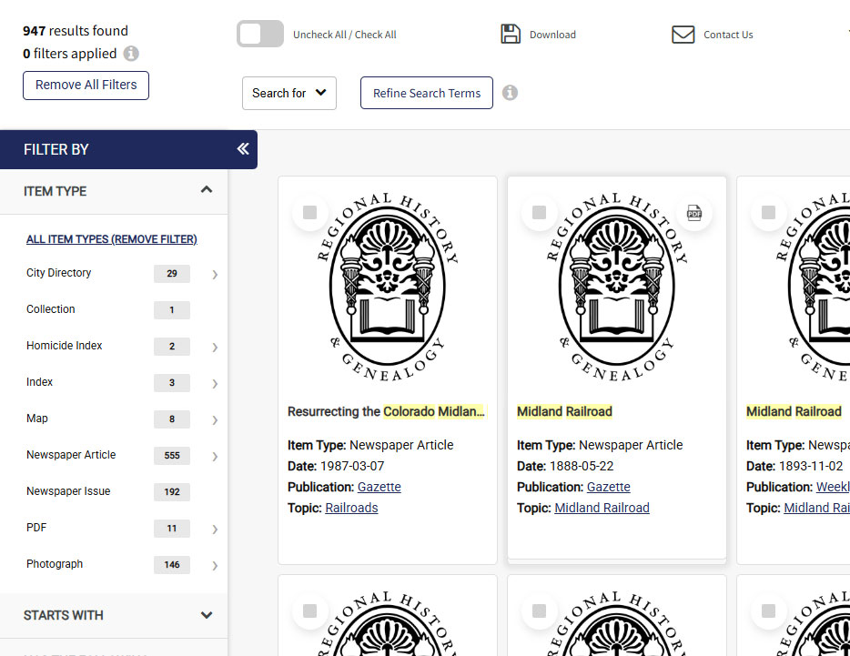Select the Photograph item type filter
850x656 pixels.
[54, 564]
